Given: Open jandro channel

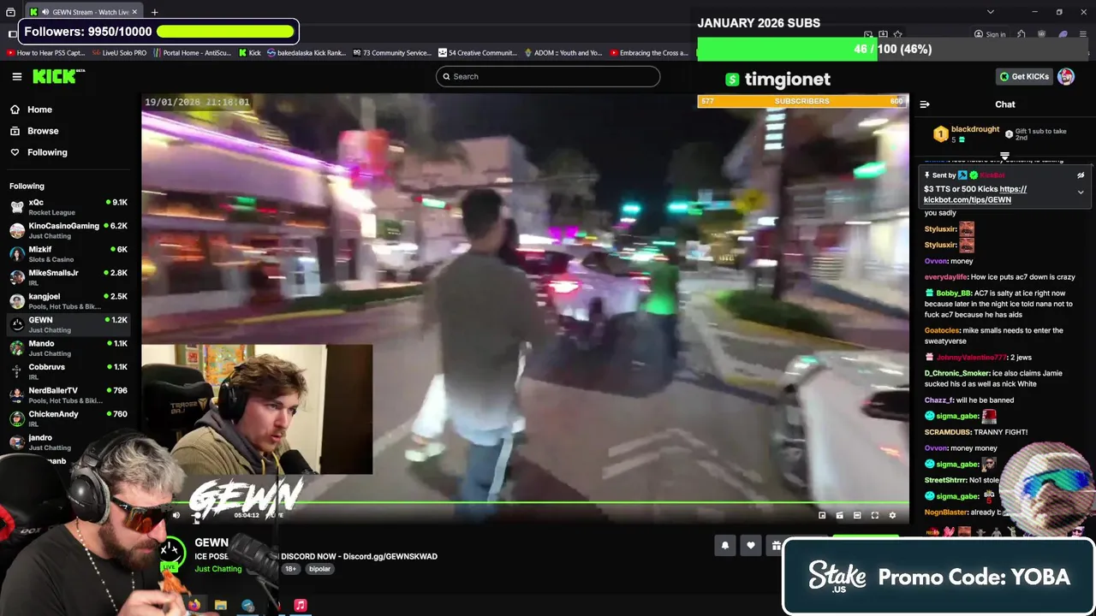Looking at the screenshot, I should click(x=68, y=442).
